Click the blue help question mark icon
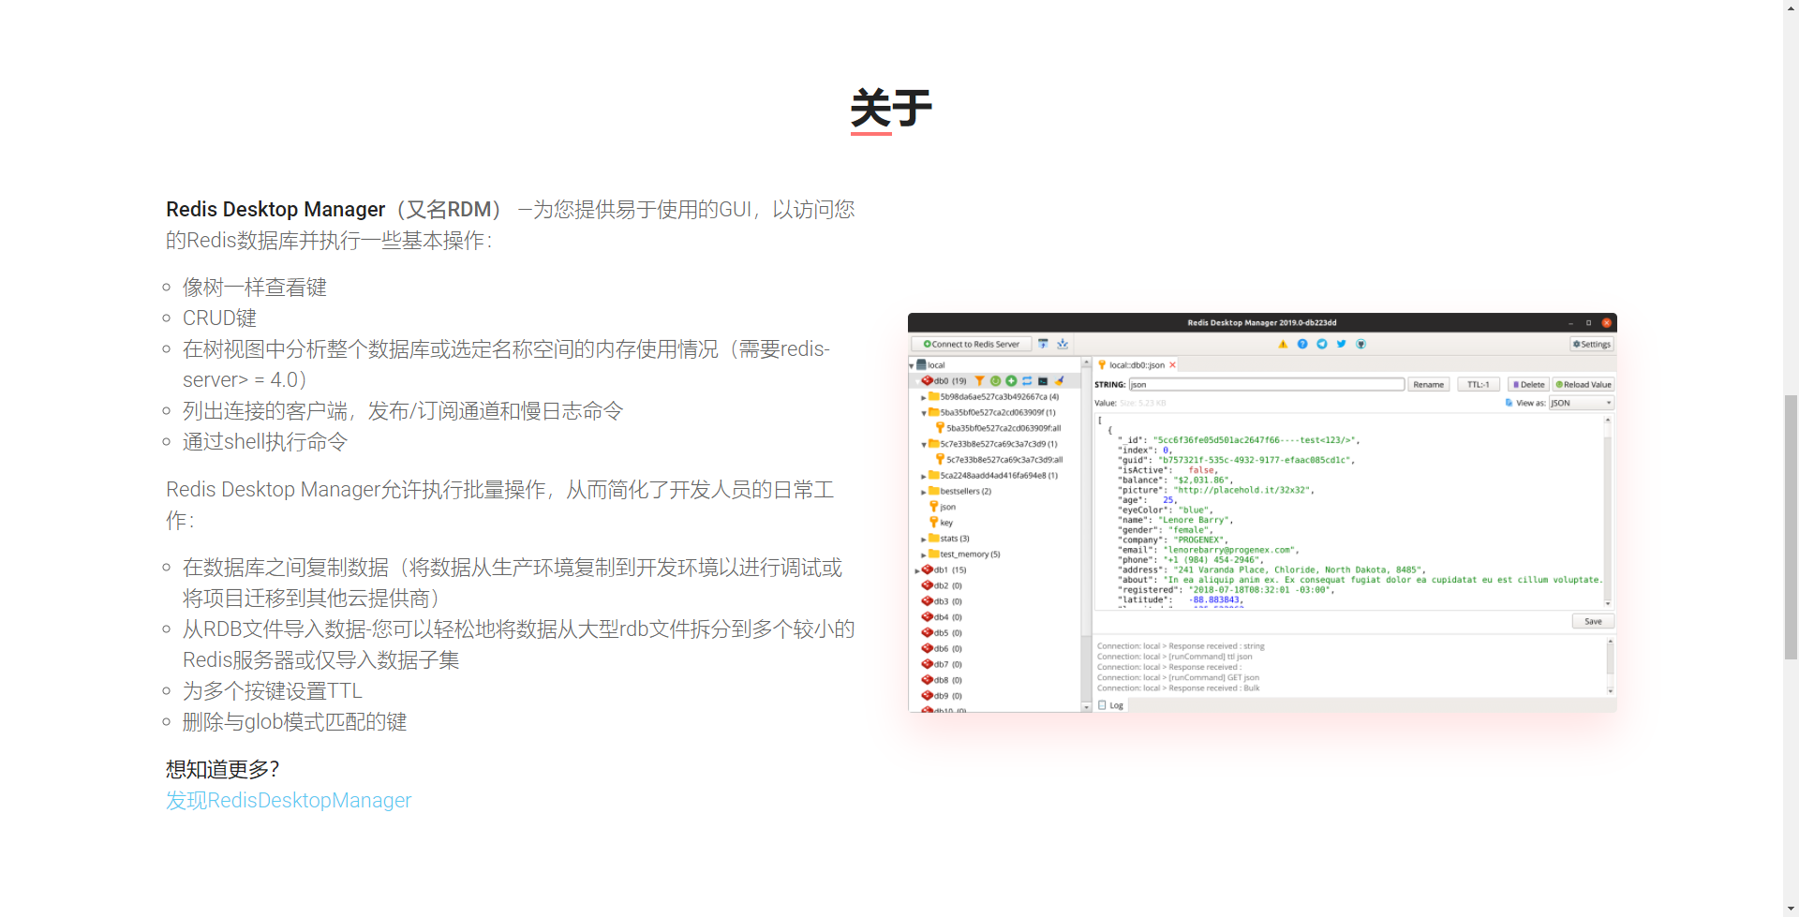The image size is (1799, 917). (x=1302, y=344)
